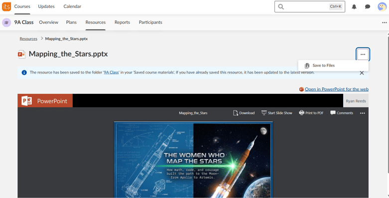Download the presentation
389x198 pixels.
pos(244,113)
